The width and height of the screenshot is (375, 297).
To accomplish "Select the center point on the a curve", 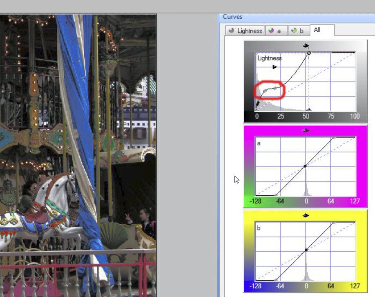I will coord(305,166).
